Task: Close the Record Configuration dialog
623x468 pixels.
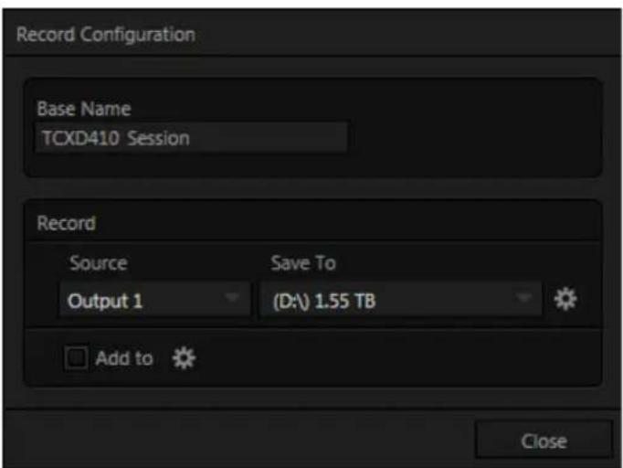Action: pos(544,441)
